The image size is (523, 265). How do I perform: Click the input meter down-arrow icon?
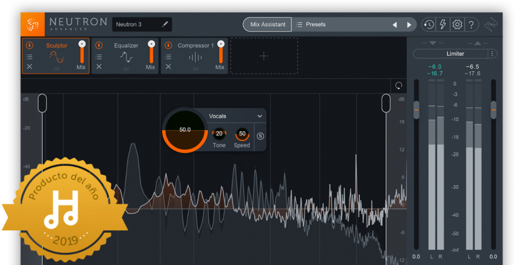pos(432,43)
